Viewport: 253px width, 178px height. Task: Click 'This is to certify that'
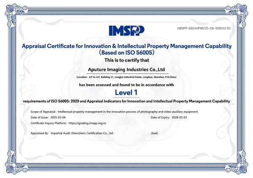coord(126,60)
